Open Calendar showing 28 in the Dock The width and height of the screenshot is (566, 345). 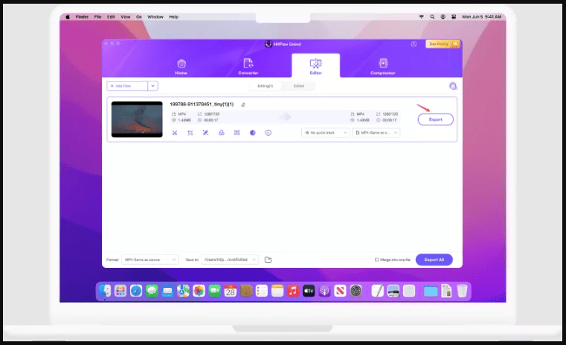(231, 291)
